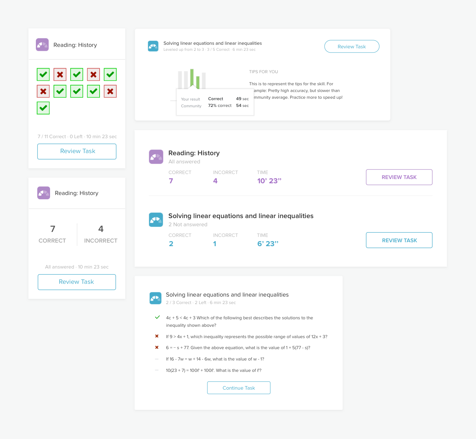Open the unanswered 16 - 7w question

pyautogui.click(x=215, y=359)
